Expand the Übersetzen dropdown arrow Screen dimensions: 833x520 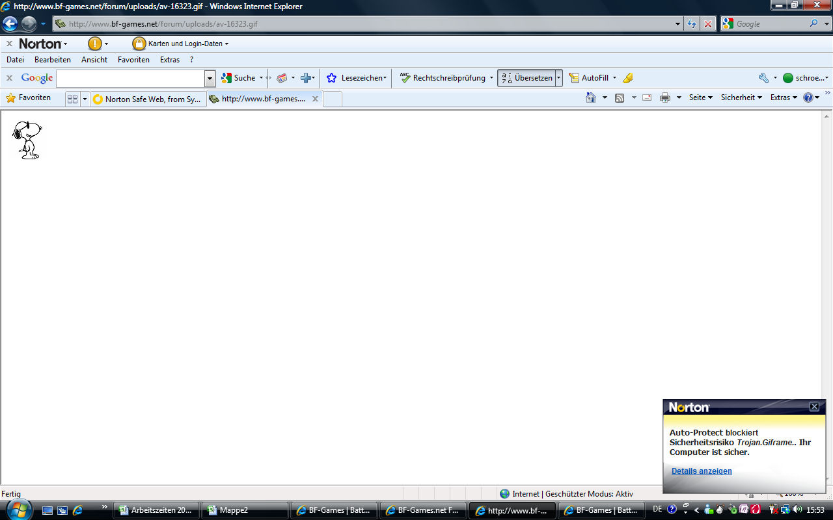(x=558, y=78)
